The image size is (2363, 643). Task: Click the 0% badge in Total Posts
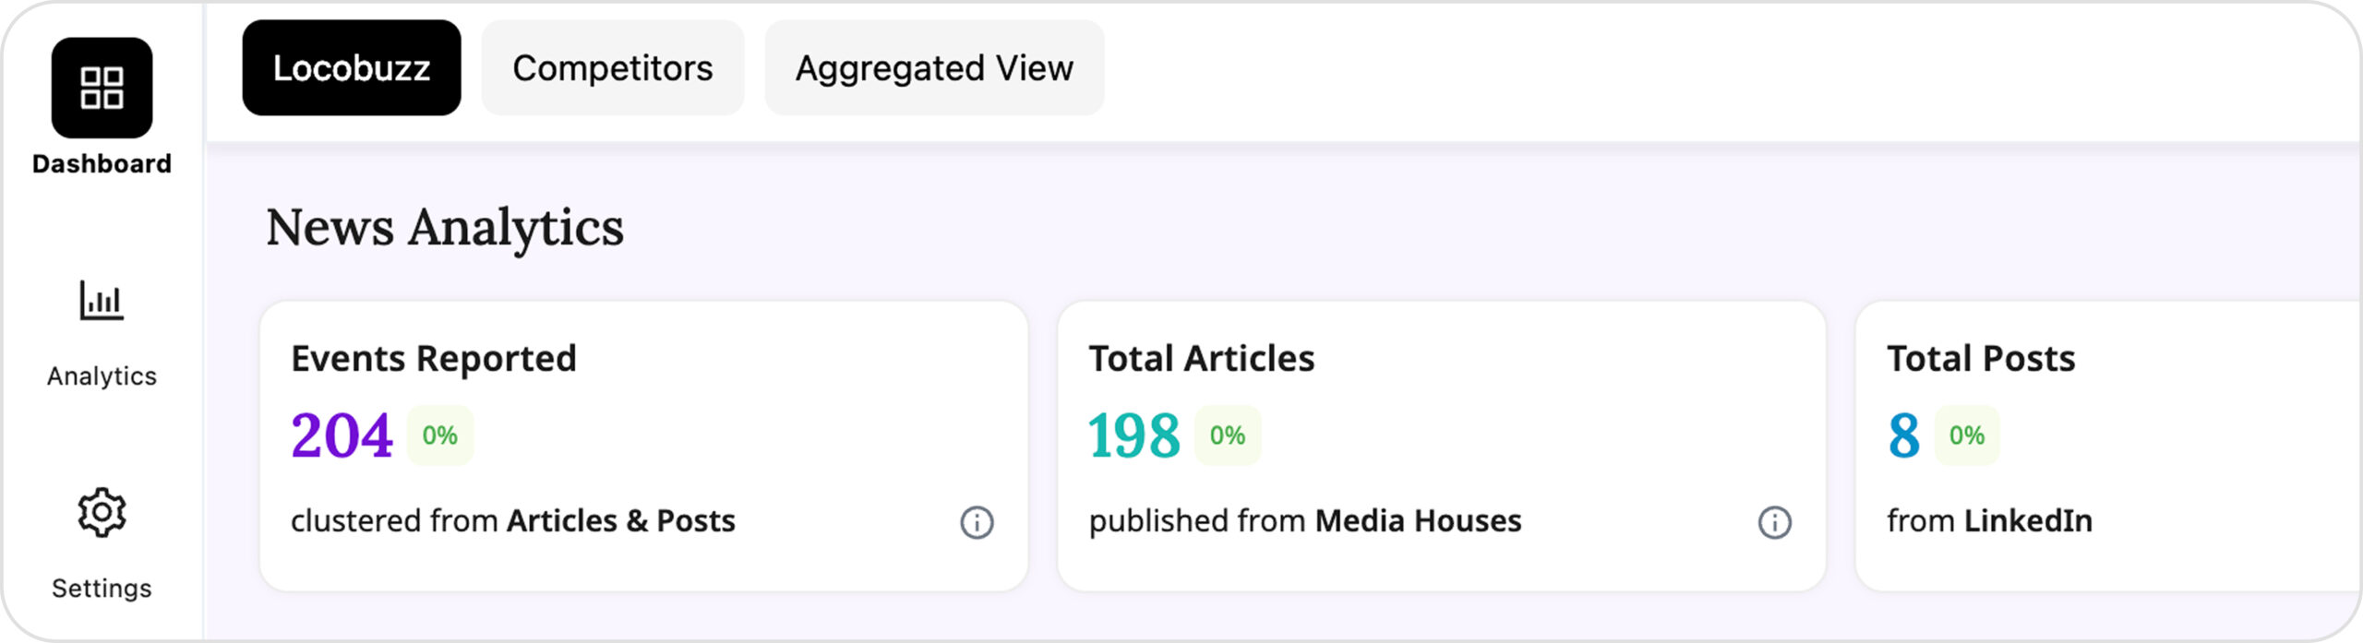click(1967, 435)
